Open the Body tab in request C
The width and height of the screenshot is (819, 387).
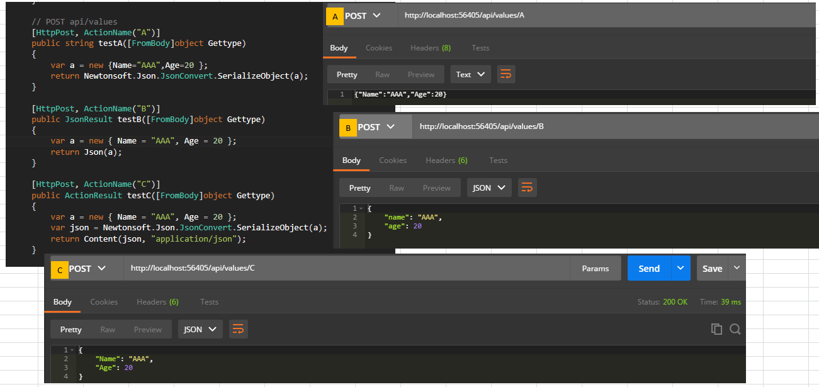(x=62, y=302)
